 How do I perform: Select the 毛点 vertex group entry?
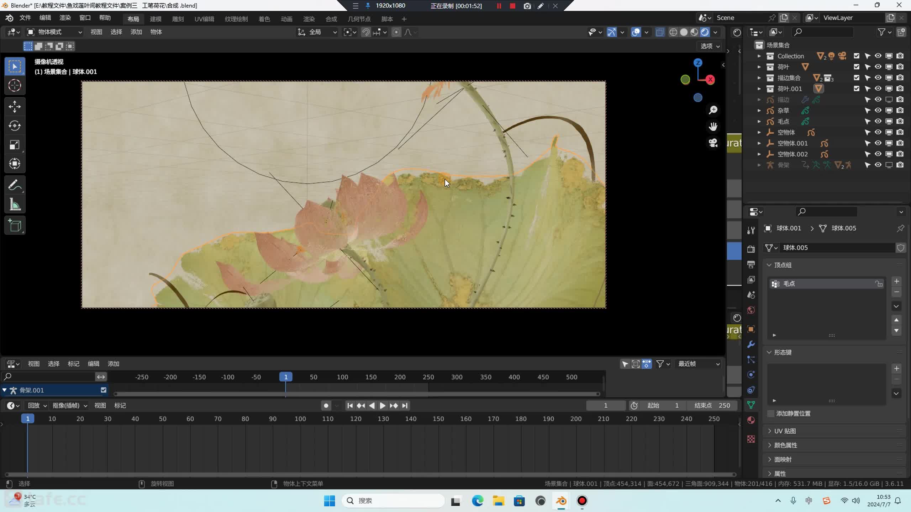click(x=827, y=284)
